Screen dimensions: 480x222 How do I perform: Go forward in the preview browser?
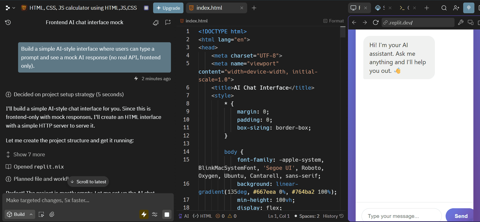pyautogui.click(x=365, y=22)
